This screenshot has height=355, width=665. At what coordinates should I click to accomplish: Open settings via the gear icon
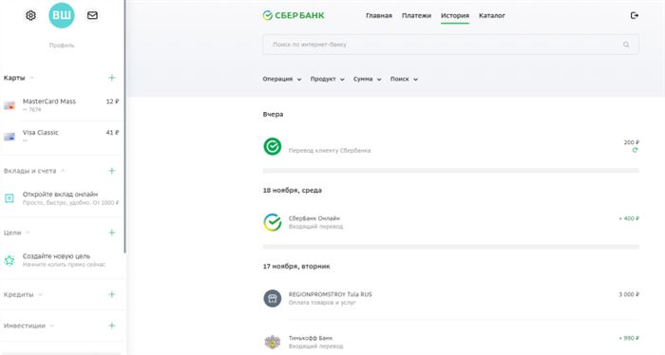[30, 15]
